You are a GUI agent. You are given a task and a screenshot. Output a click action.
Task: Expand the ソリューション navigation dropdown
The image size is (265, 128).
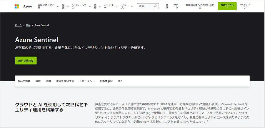point(81,6)
